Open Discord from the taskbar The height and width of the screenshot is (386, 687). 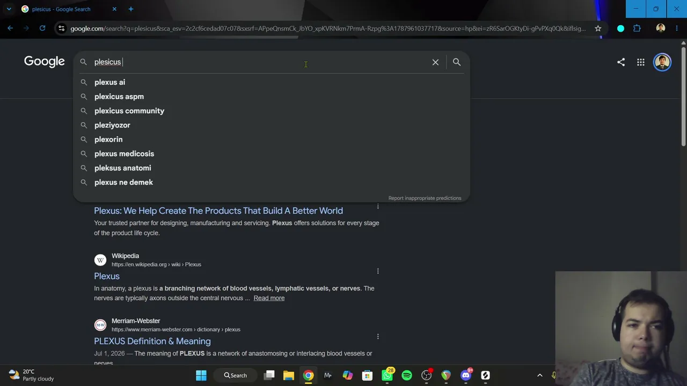click(x=465, y=375)
